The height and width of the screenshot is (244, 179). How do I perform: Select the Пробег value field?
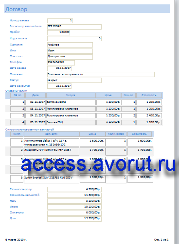(58, 33)
